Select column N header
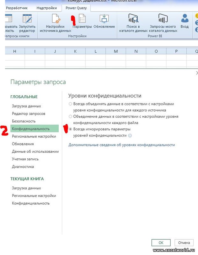 point(136,51)
